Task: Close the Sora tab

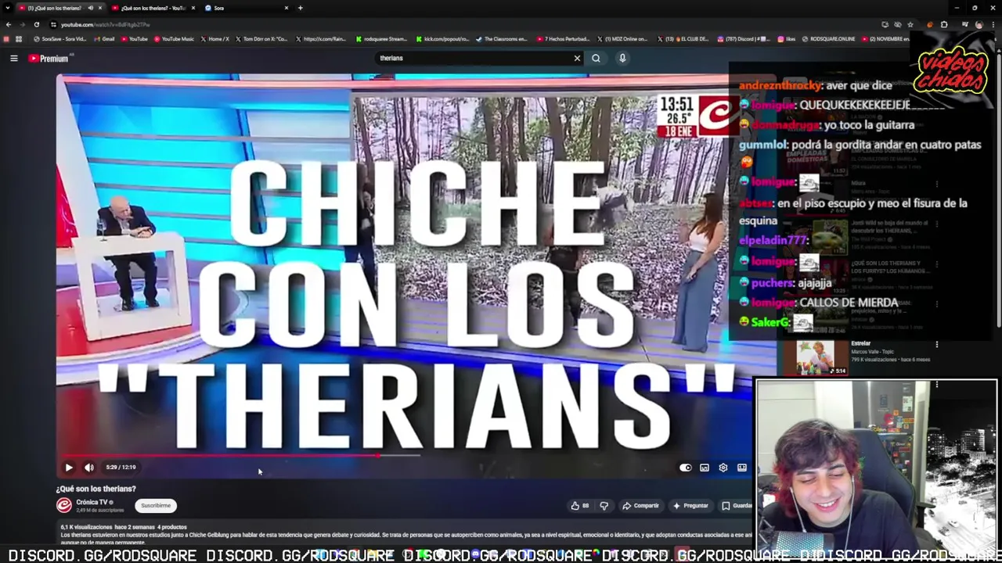Action: pyautogui.click(x=287, y=8)
